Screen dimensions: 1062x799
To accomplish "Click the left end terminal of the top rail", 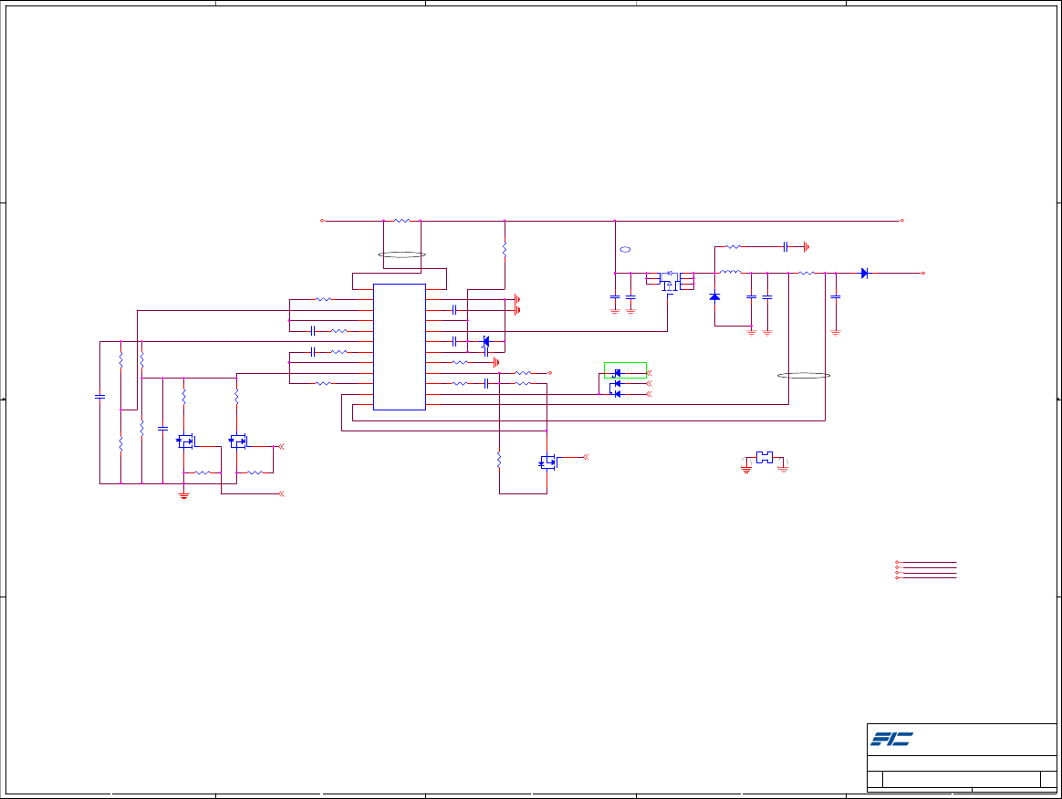I will click(322, 221).
